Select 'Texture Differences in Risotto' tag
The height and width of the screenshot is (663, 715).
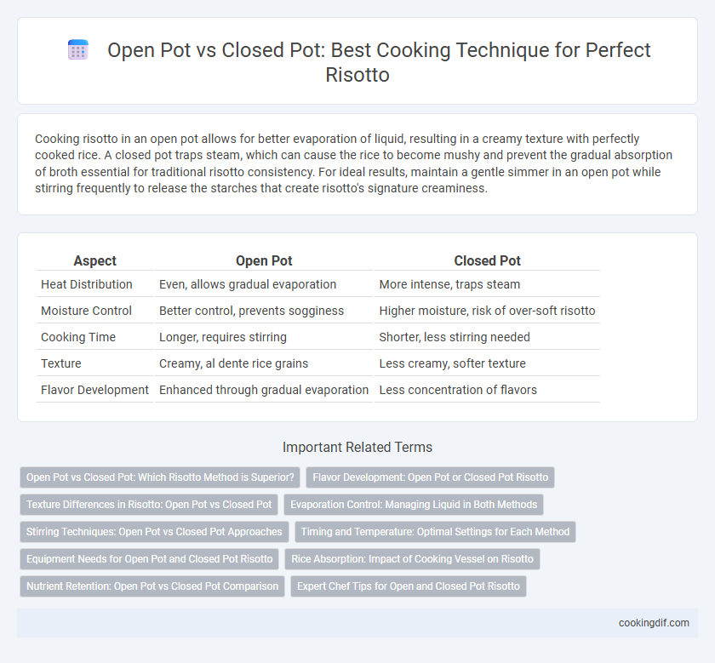149,505
